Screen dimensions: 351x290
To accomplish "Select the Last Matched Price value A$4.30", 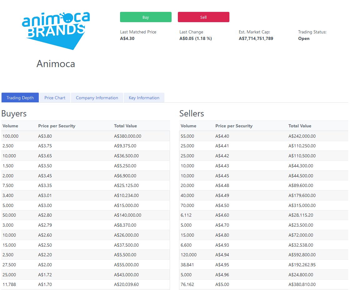I will pyautogui.click(x=127, y=38).
